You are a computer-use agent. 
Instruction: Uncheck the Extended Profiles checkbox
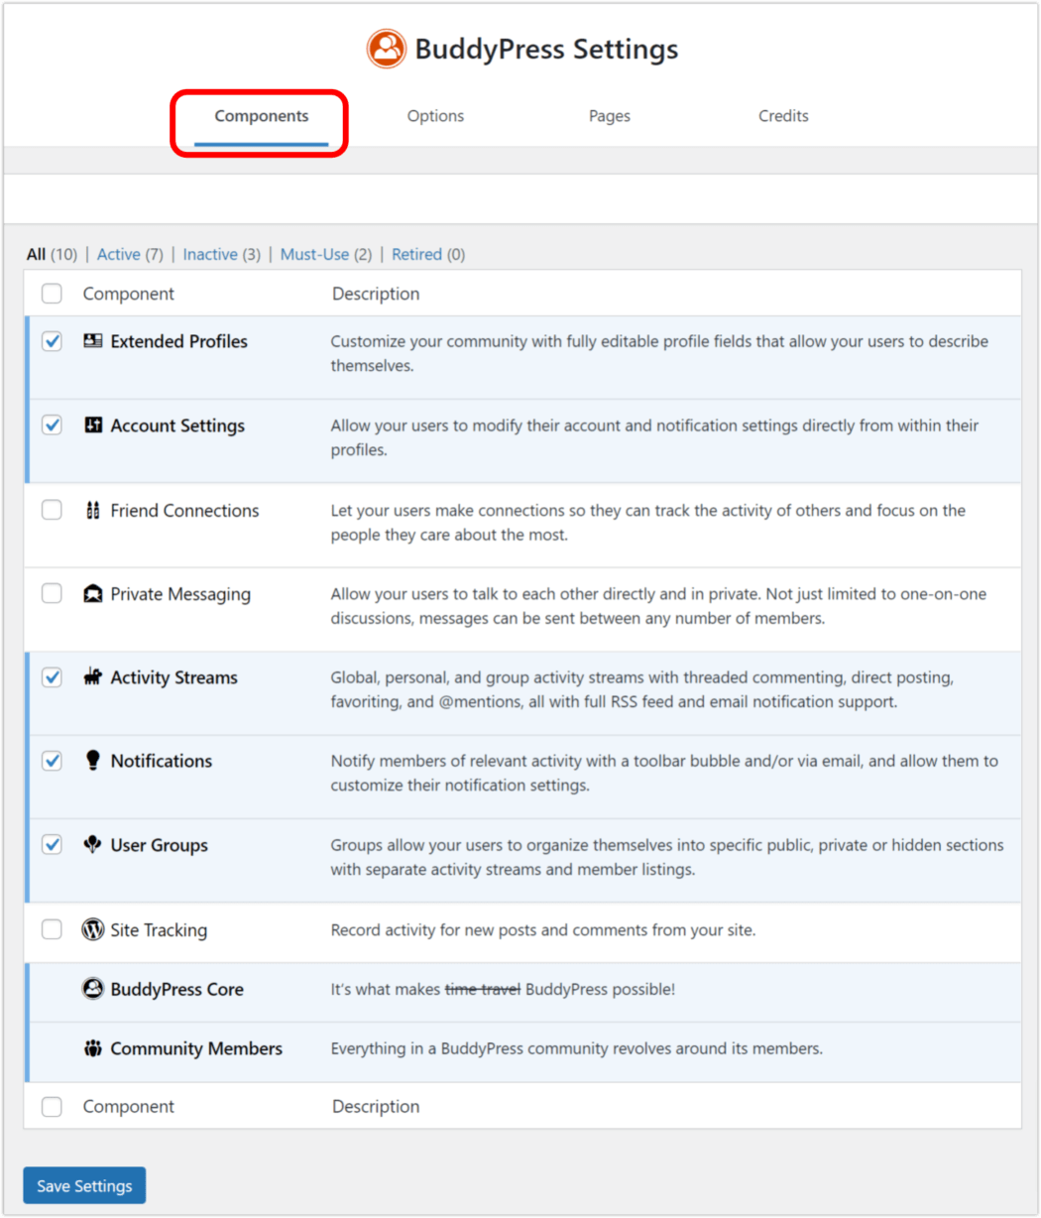point(52,341)
